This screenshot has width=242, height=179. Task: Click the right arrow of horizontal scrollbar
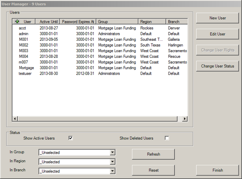185,119
